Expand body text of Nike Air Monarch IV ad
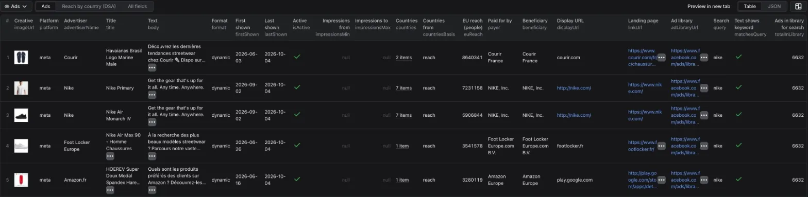This screenshot has height=197, width=808. 152,122
